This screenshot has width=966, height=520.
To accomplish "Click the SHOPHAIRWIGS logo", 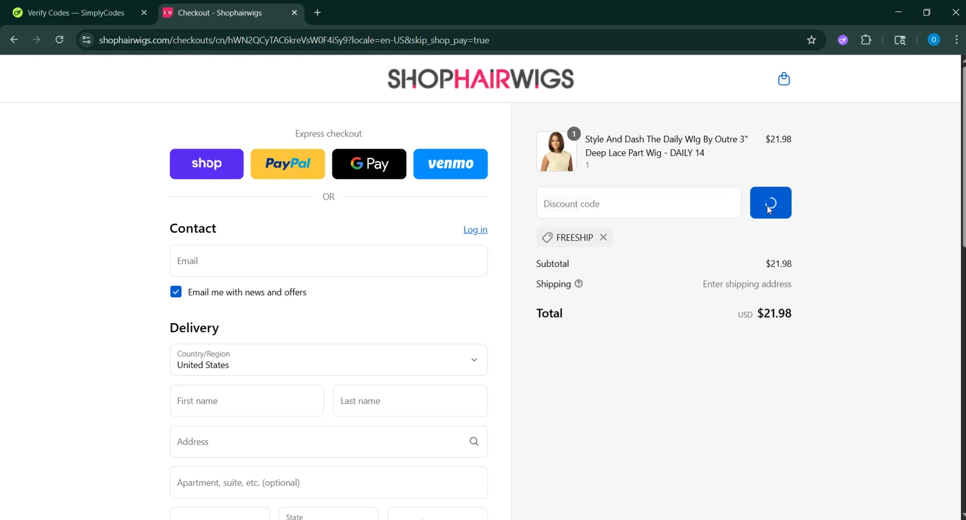I will pyautogui.click(x=480, y=79).
